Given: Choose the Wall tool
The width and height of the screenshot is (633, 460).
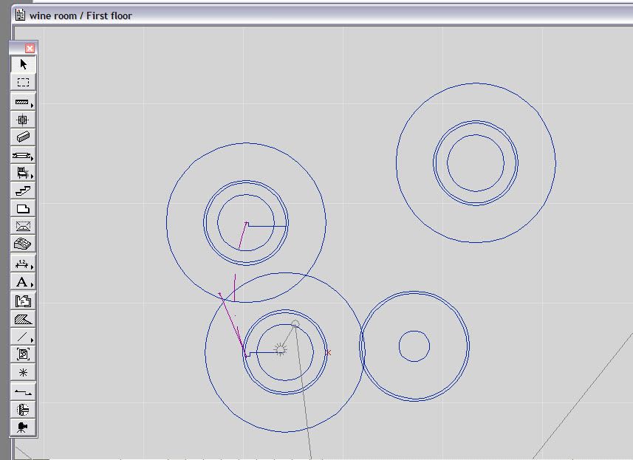Looking at the screenshot, I should tap(23, 102).
